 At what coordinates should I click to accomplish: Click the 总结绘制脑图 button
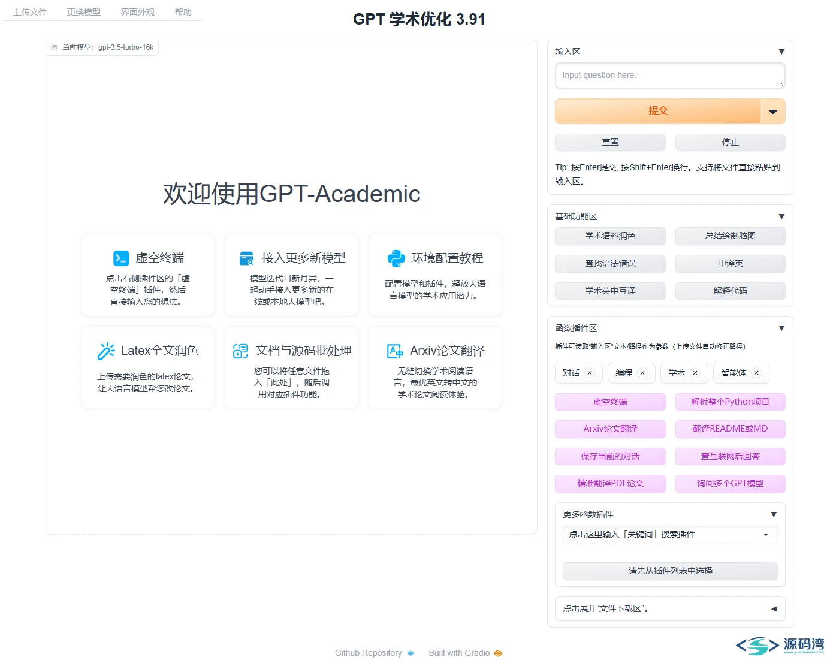tap(730, 236)
